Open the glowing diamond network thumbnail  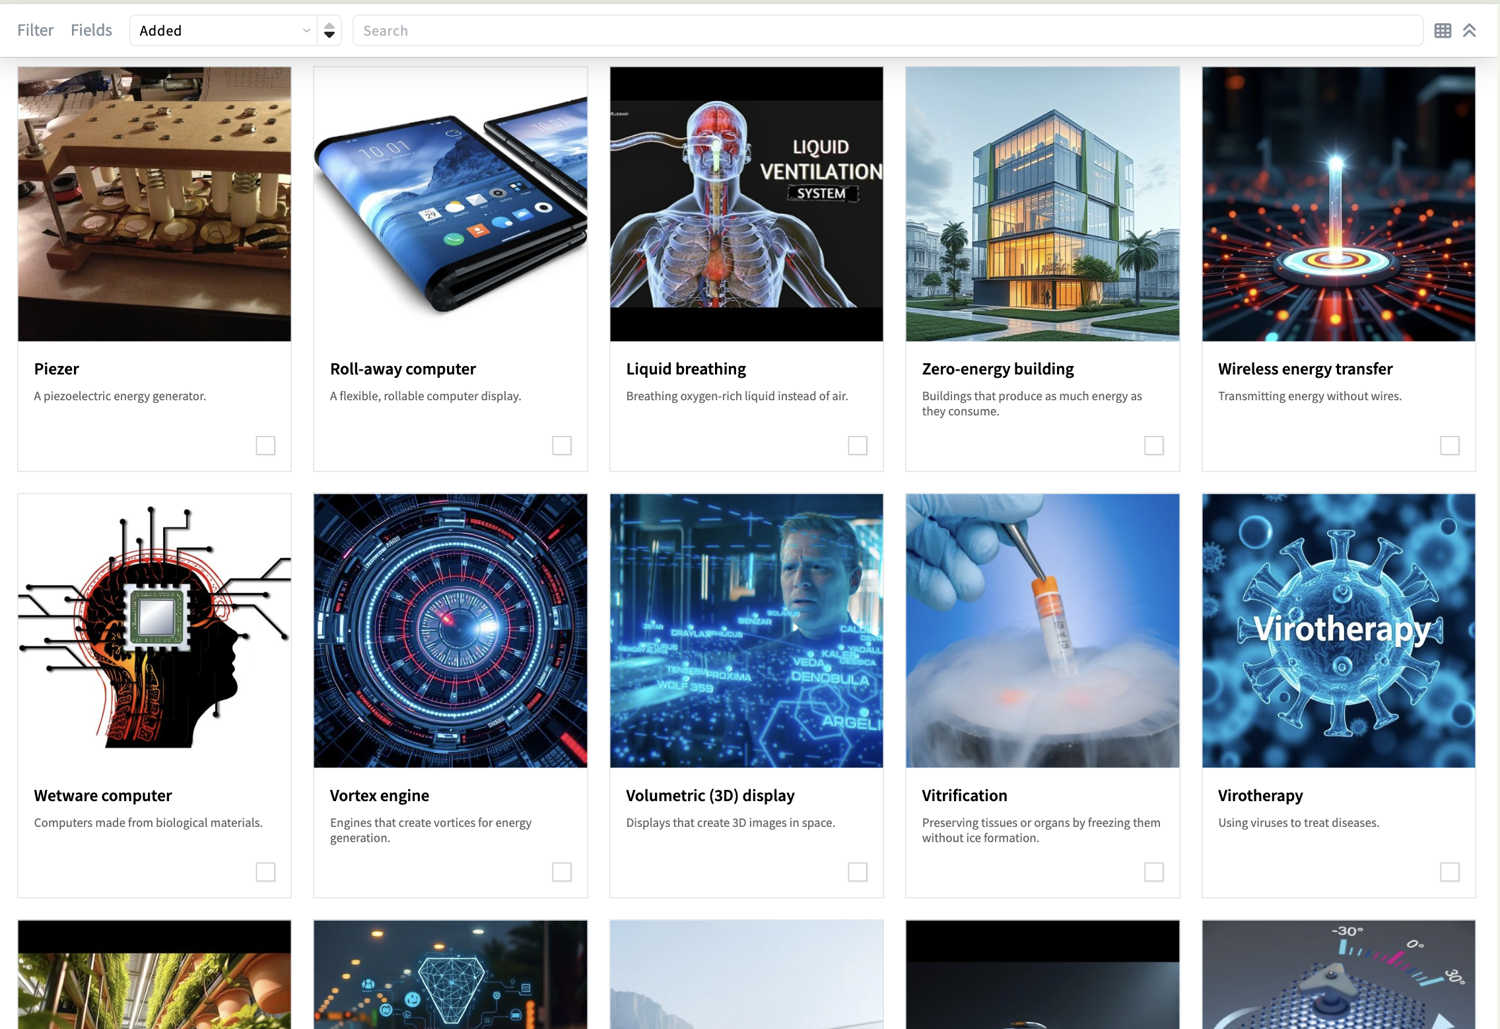click(x=450, y=975)
